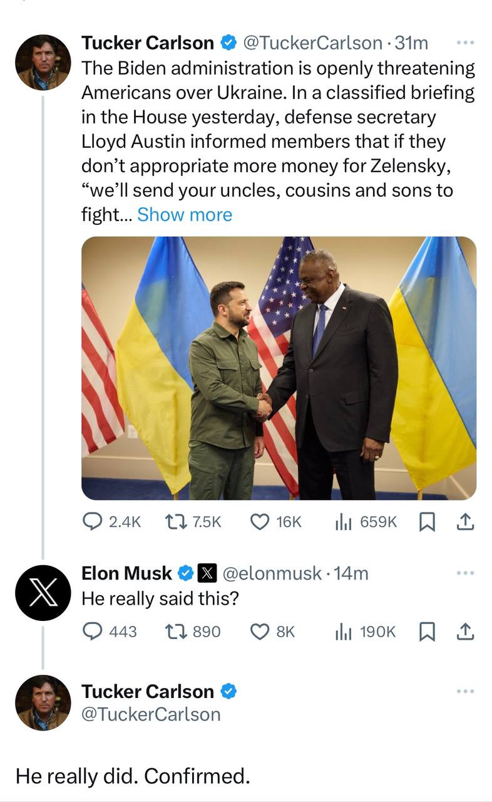Bookmark Elon Musk's reply tweet
Image resolution: width=492 pixels, height=802 pixels.
(x=426, y=632)
